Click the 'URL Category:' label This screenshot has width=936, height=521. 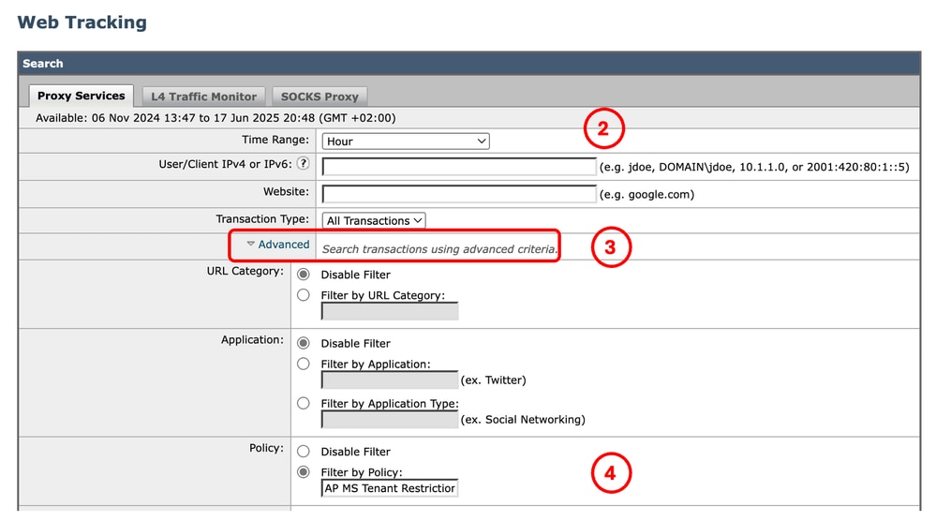pos(245,271)
